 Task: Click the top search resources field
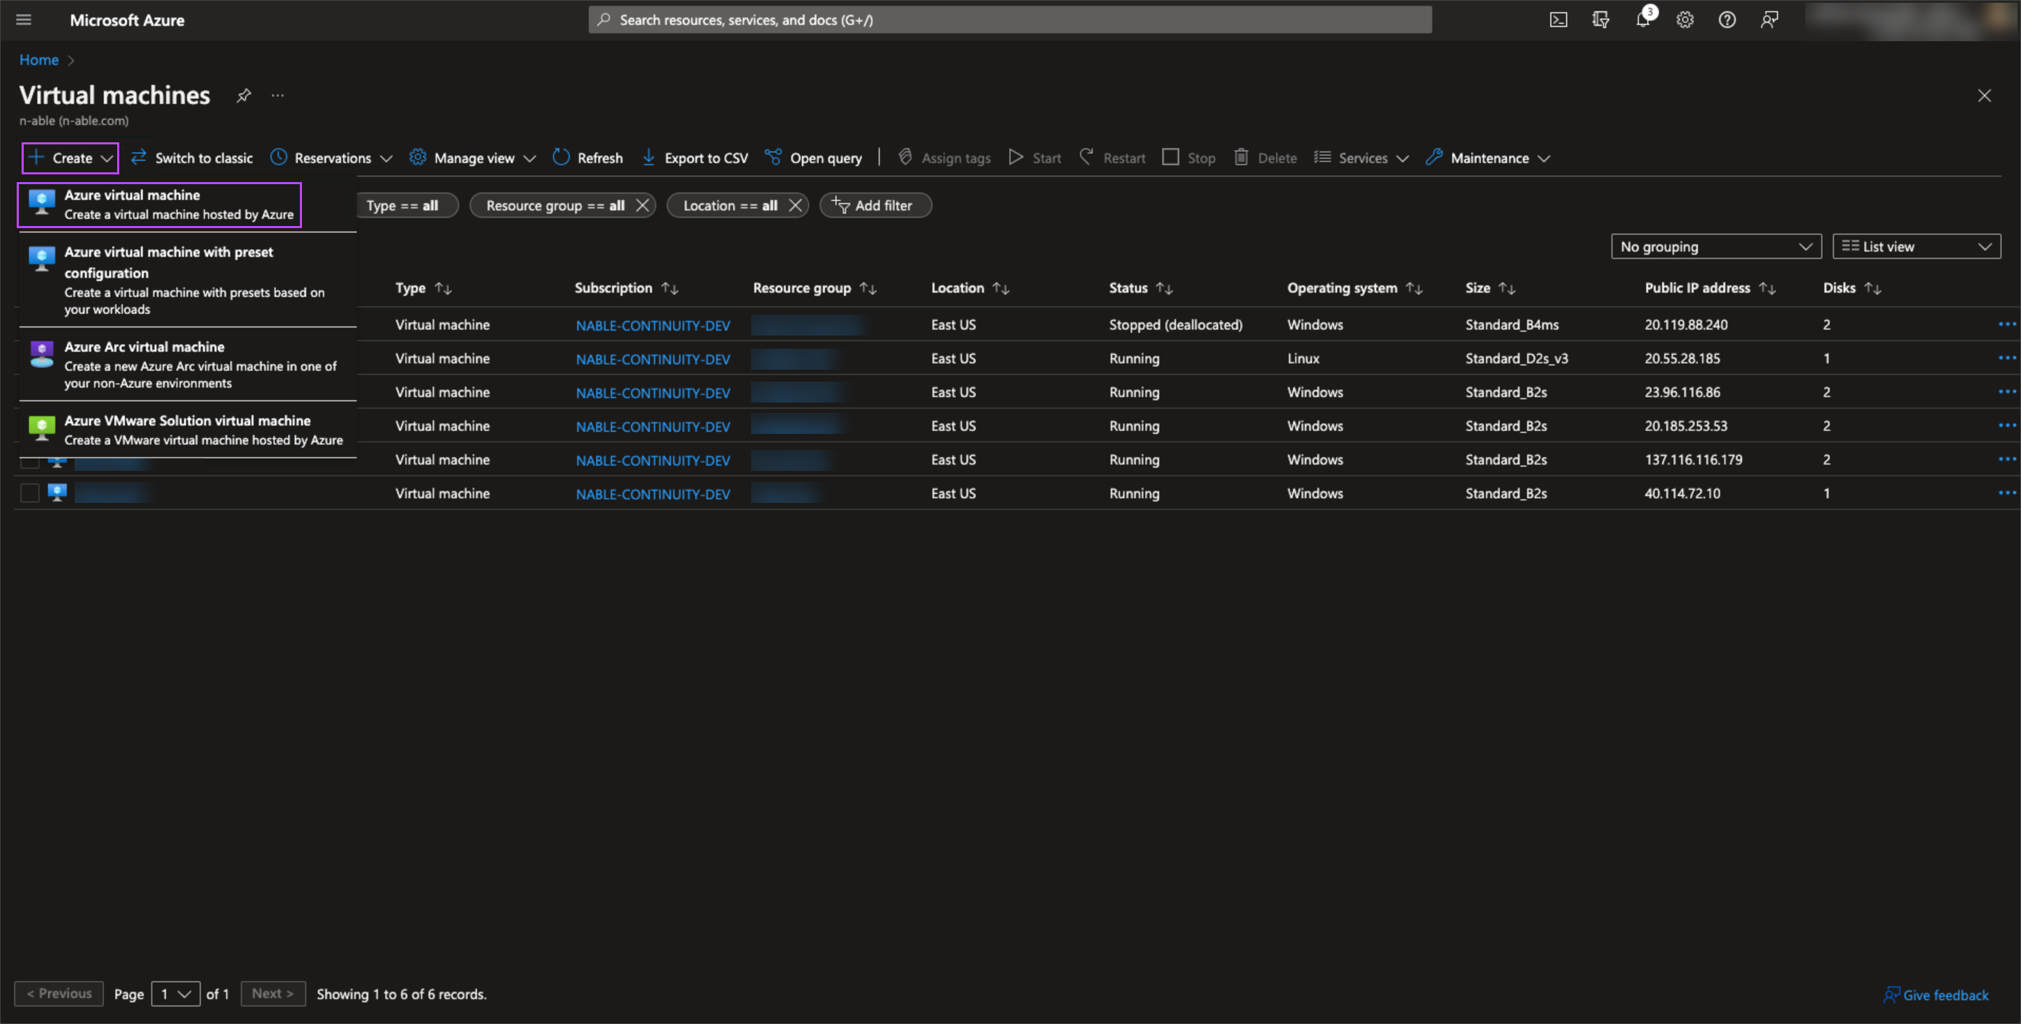(1009, 20)
